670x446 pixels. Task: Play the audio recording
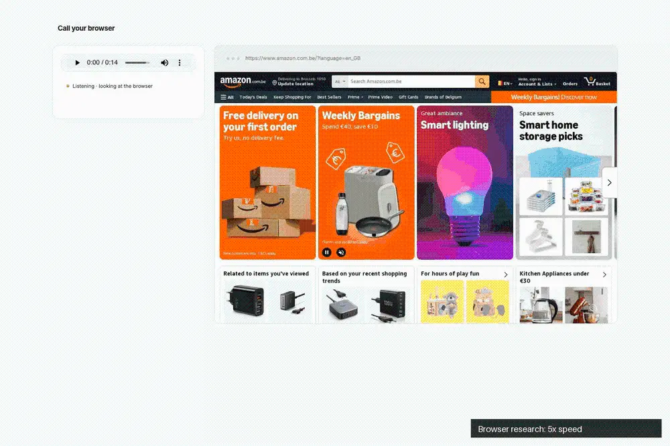(77, 62)
